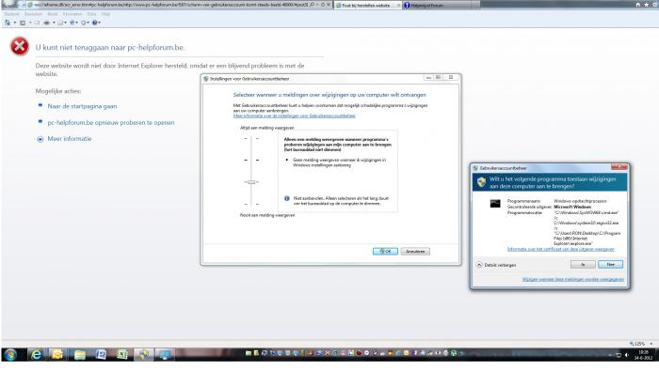Open the Excel taskbar icon

pyautogui.click(x=122, y=355)
